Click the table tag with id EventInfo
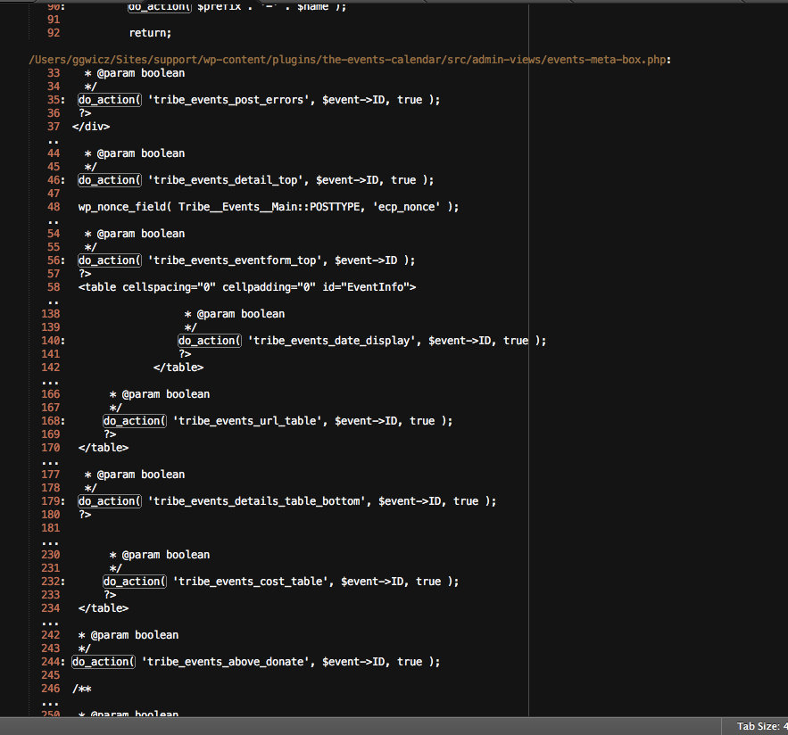This screenshot has height=735, width=788. tap(247, 287)
